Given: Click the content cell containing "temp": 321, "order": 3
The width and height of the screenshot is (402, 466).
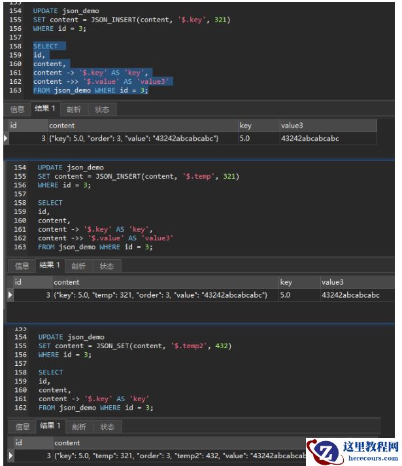Looking at the screenshot, I should point(165,295).
